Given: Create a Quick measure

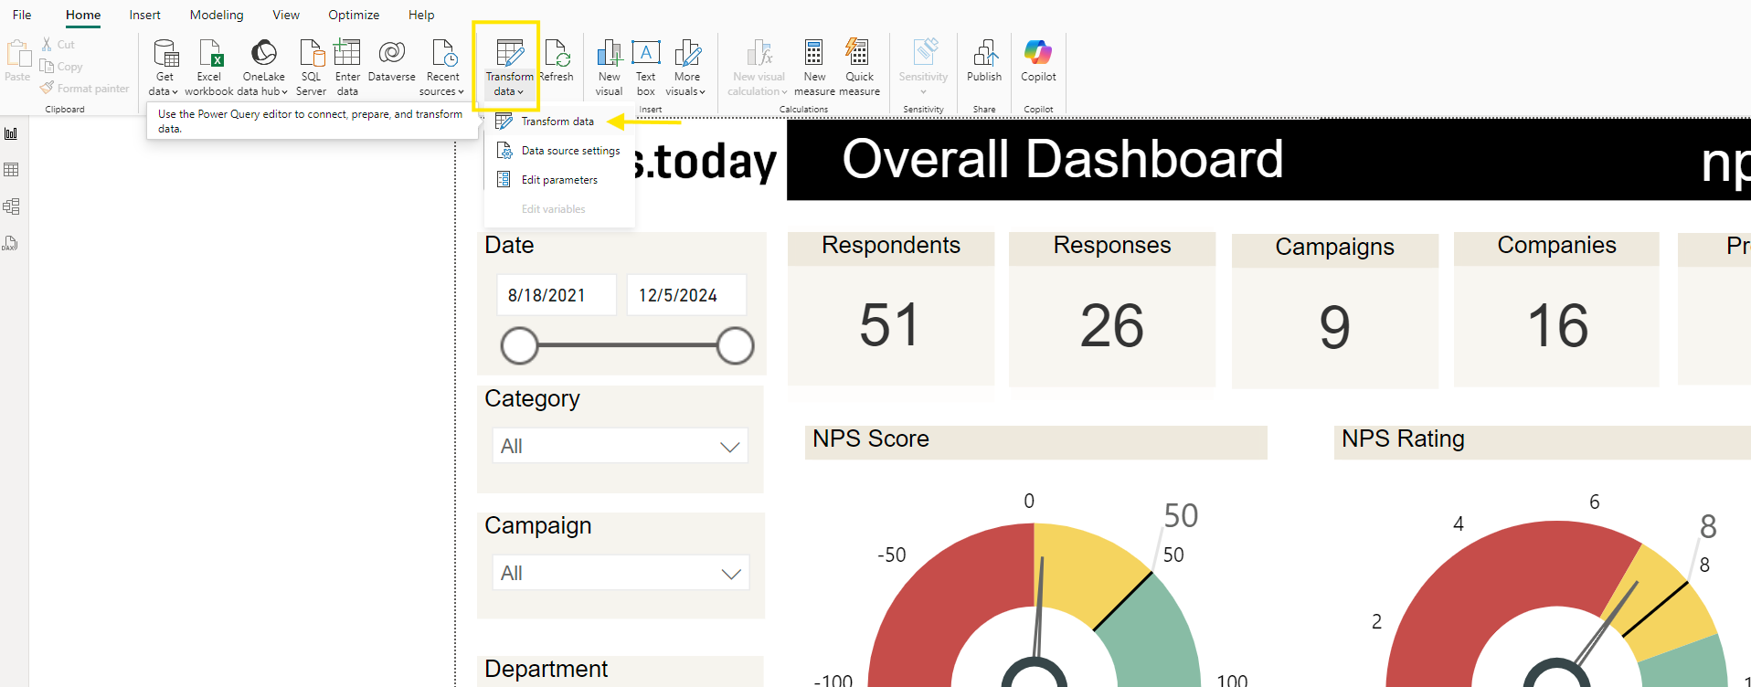Looking at the screenshot, I should point(859,55).
